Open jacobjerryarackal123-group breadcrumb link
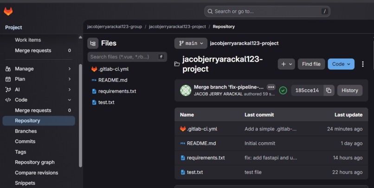This screenshot has width=374, height=188. 115,27
